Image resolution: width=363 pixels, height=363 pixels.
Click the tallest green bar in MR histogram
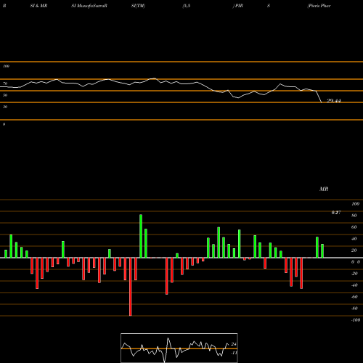(x=141, y=236)
